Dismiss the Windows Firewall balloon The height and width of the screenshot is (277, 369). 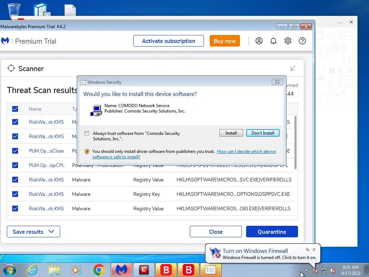[314, 250]
